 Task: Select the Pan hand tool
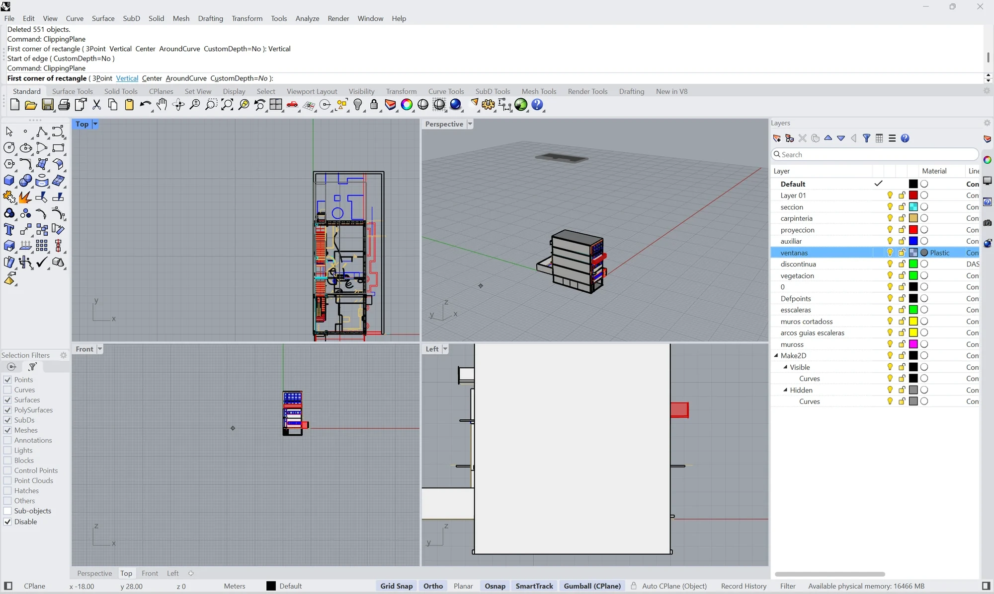pyautogui.click(x=162, y=105)
